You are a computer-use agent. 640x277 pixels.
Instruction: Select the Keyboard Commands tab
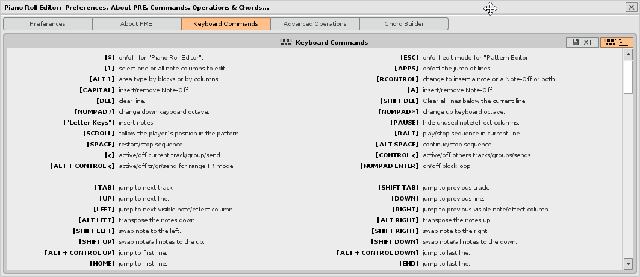pyautogui.click(x=226, y=24)
